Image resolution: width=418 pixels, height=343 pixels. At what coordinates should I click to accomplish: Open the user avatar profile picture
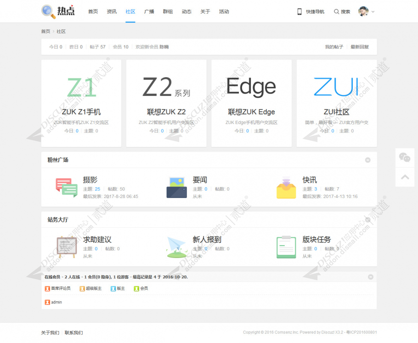click(363, 11)
